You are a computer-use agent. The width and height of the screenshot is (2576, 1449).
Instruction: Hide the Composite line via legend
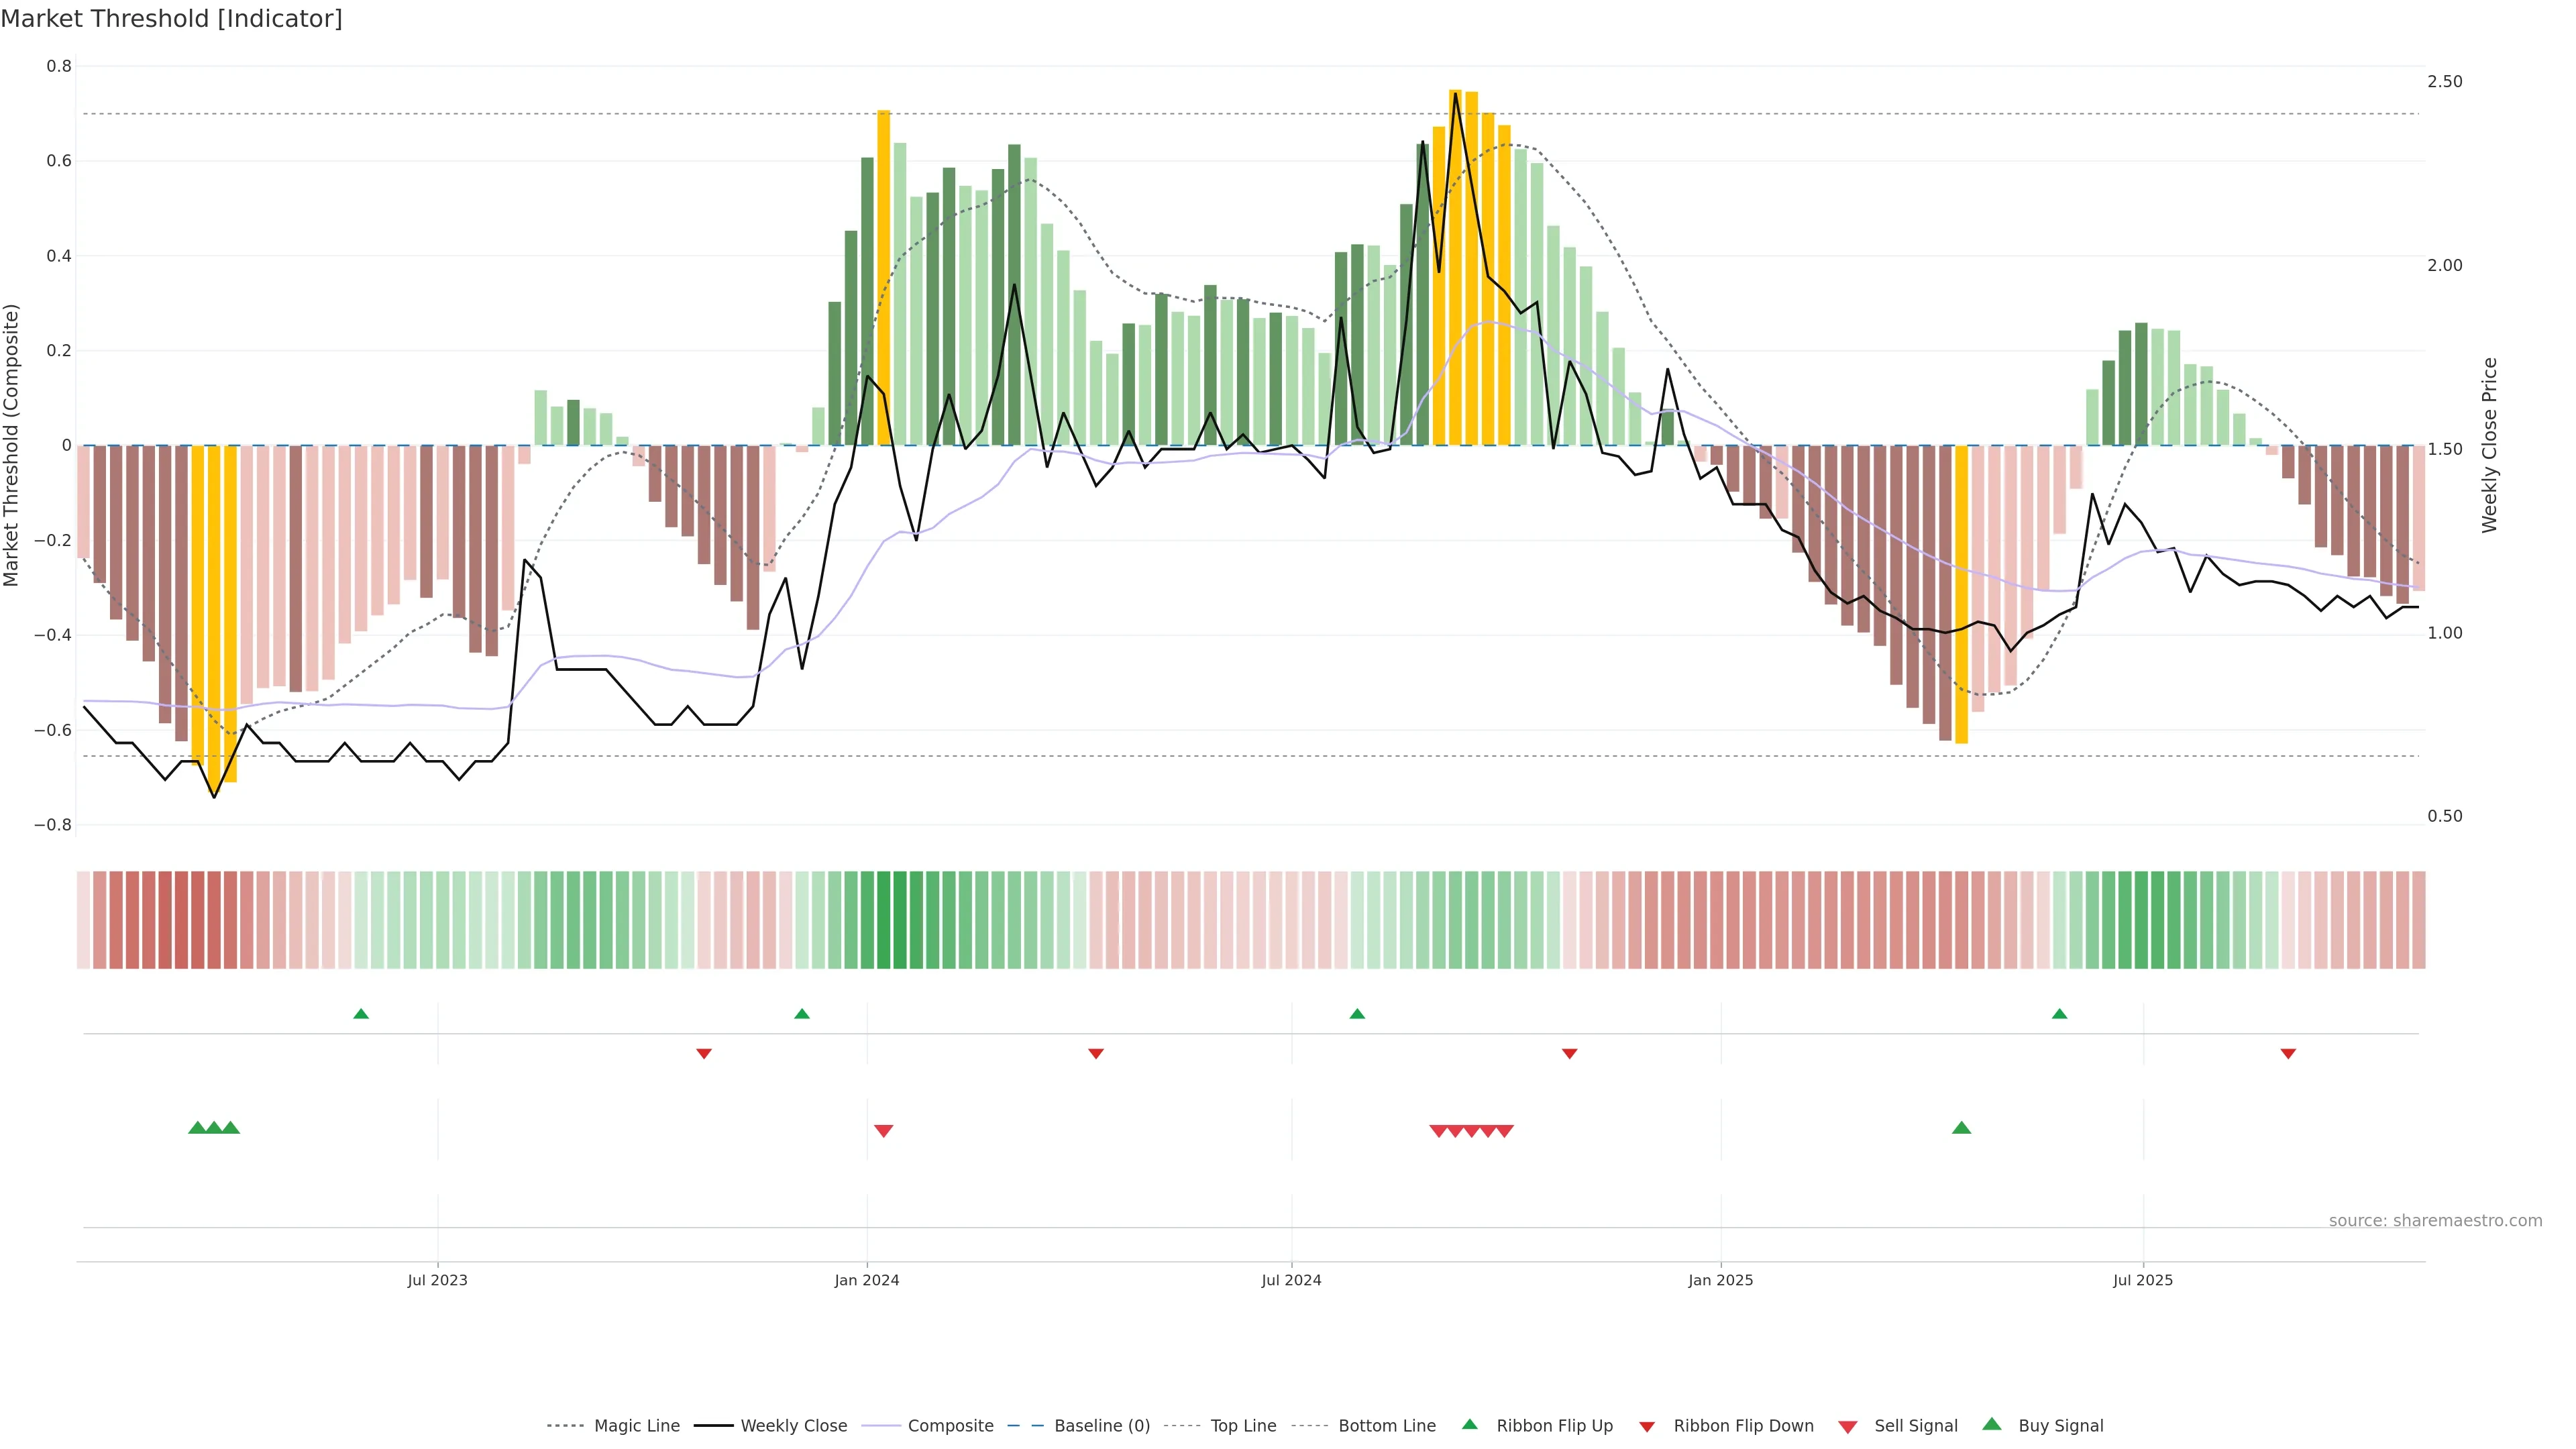click(950, 1426)
